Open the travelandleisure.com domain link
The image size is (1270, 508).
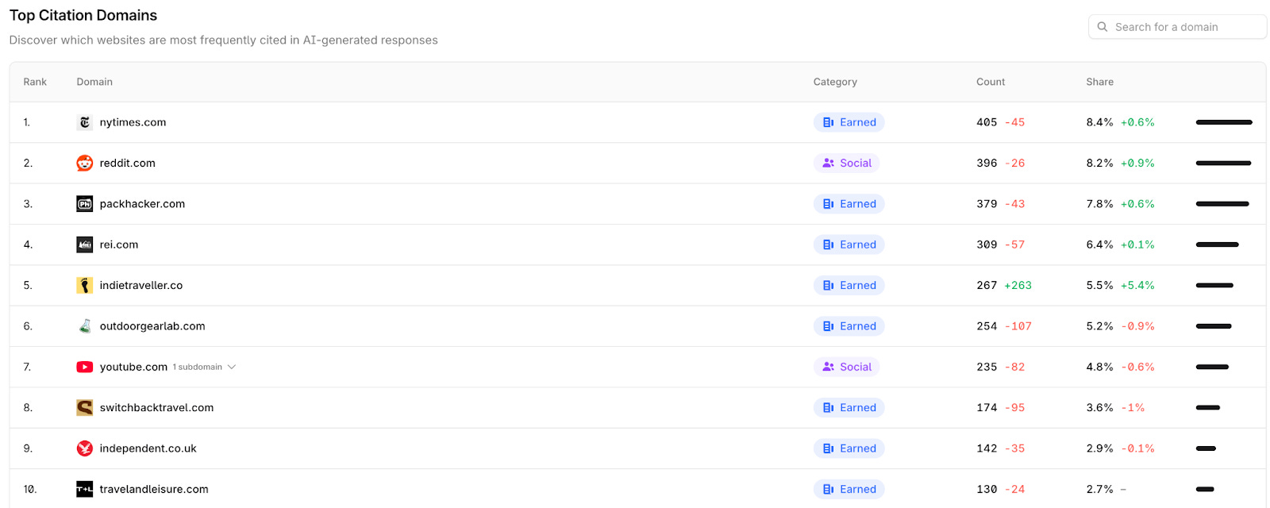[x=154, y=489]
